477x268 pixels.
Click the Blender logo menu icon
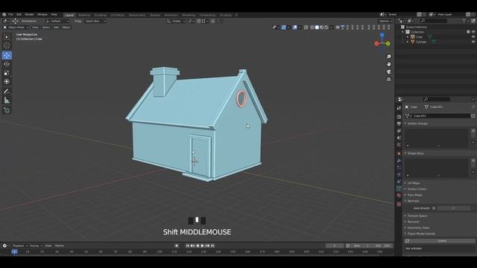click(4, 15)
